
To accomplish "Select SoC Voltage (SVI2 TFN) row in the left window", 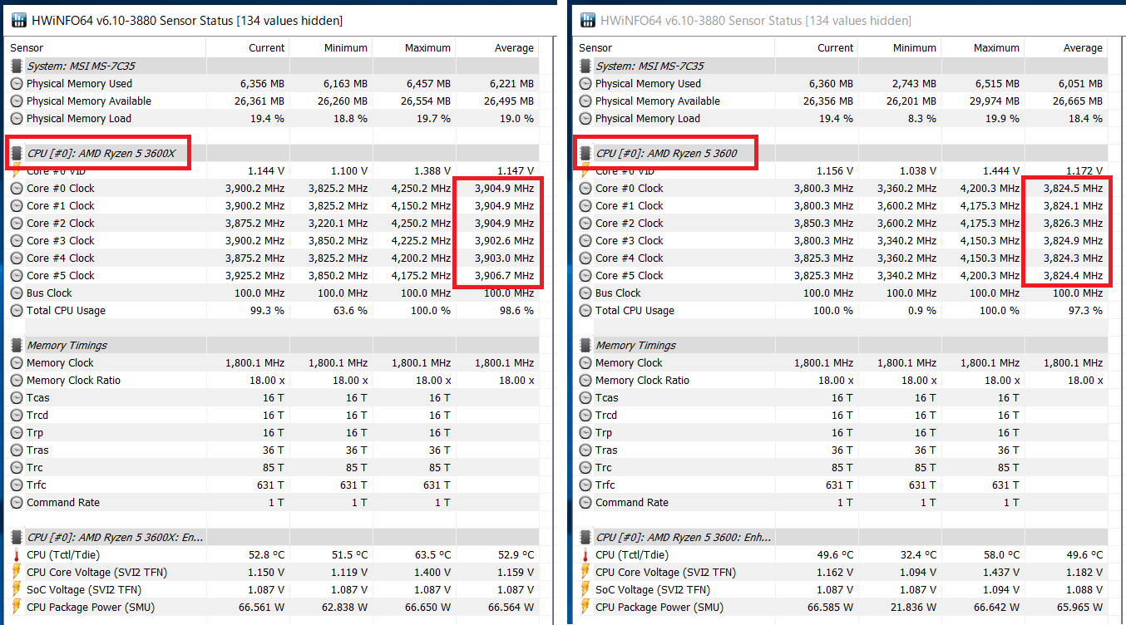I will (272, 589).
